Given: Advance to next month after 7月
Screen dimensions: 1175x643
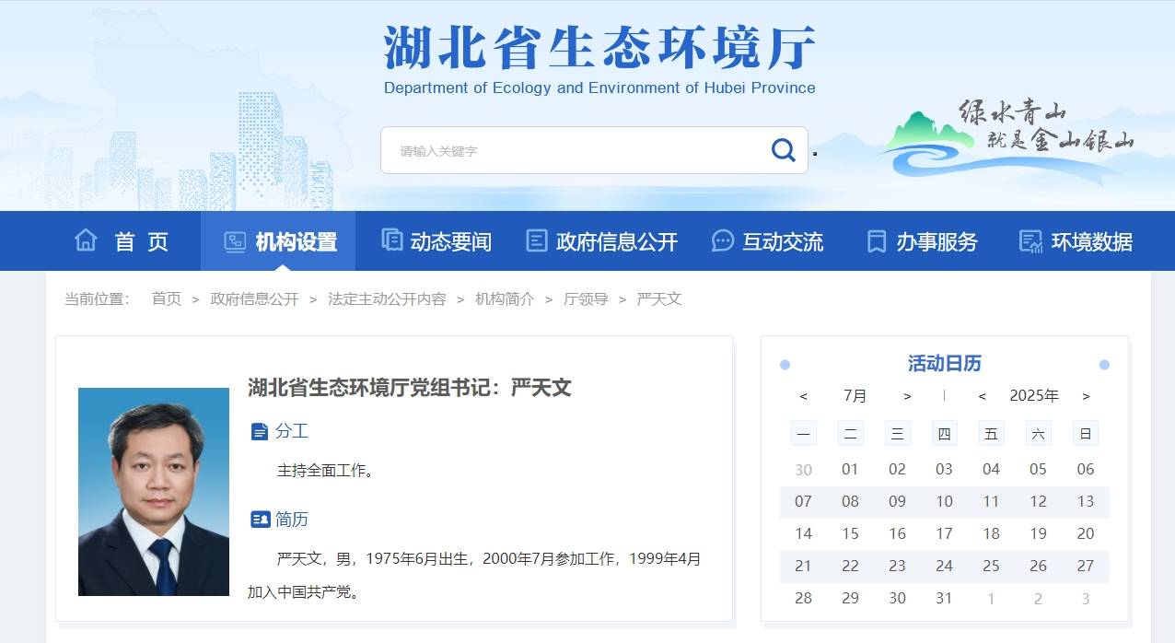Looking at the screenshot, I should [x=907, y=396].
